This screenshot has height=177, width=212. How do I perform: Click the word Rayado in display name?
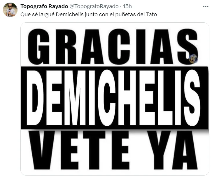tap(58, 6)
